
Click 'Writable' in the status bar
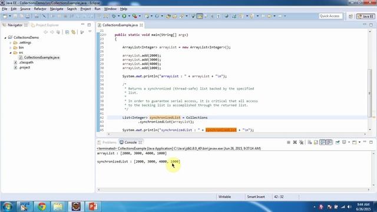224,197
